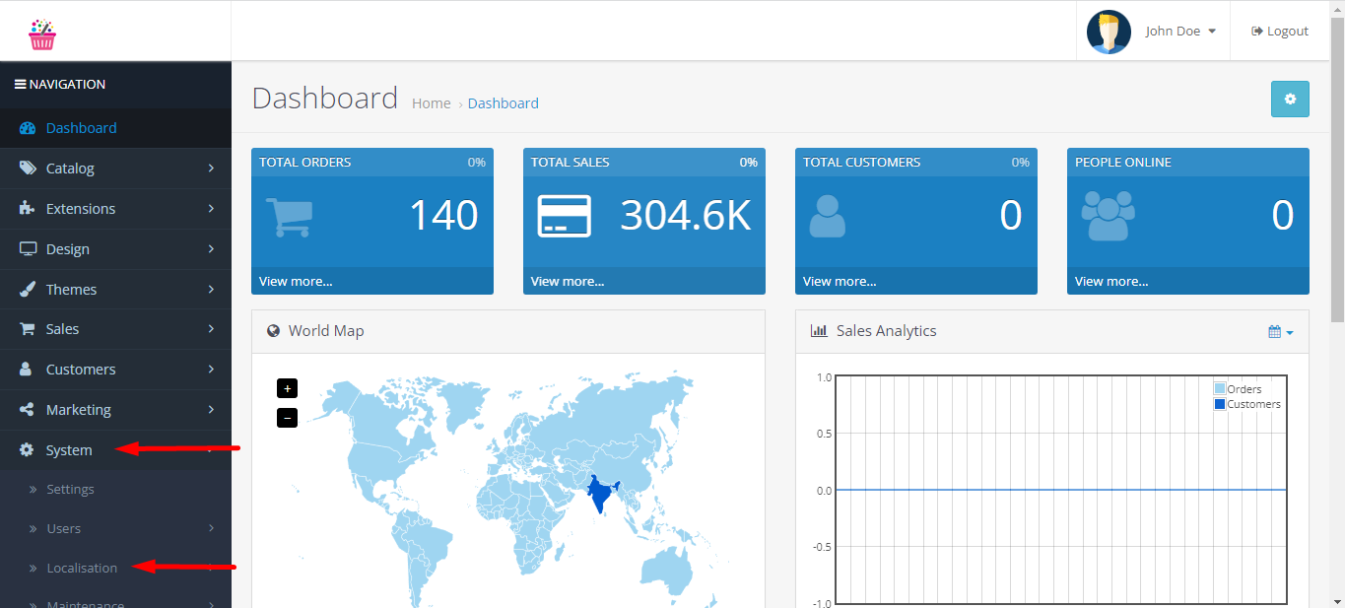The image size is (1345, 608).
Task: Click the Orders legend color swatch
Action: [x=1220, y=389]
